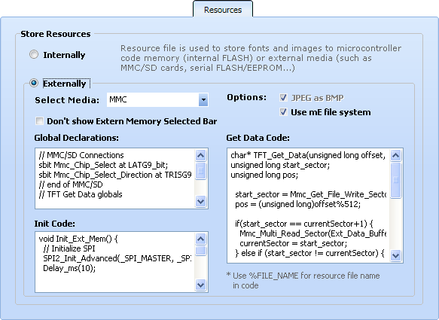Click the 'currentSector = start_sector;' line
This screenshot has width=439, height=320.
294,243
